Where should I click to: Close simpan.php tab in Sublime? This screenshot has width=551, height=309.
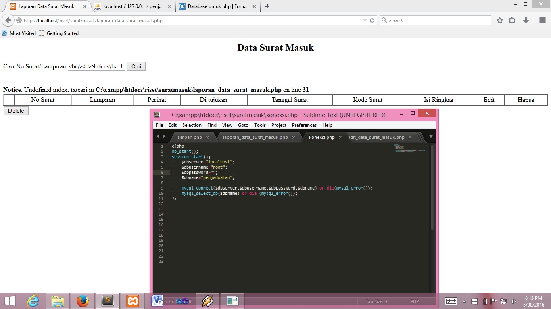(x=207, y=137)
